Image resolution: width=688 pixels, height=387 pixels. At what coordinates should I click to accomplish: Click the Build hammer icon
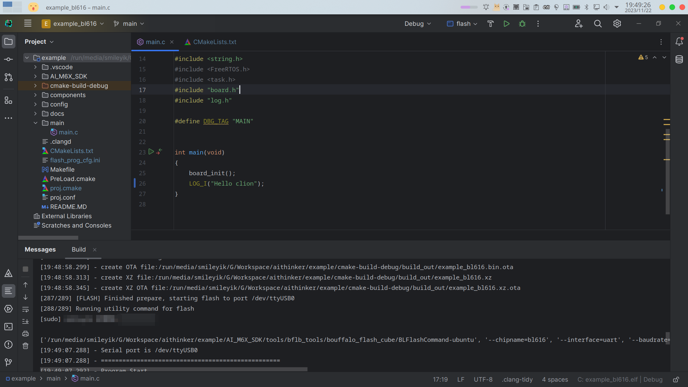coord(490,24)
